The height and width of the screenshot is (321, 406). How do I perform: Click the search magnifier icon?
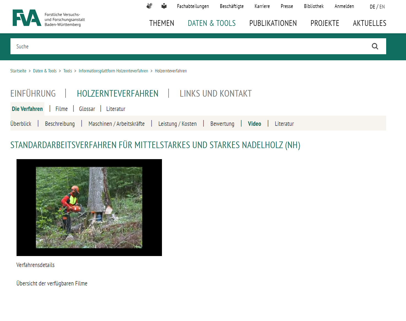coord(375,46)
